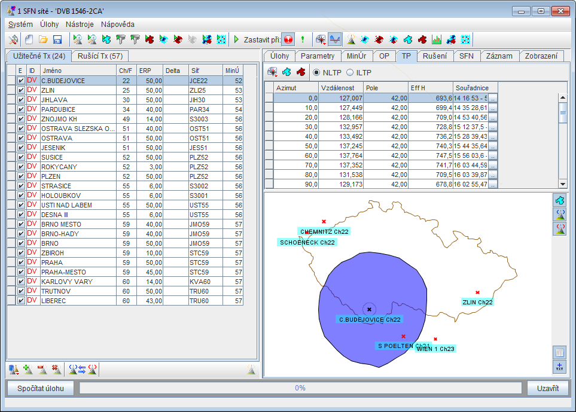Click the Spočítat úlohu button
The image size is (576, 412).
click(x=41, y=388)
